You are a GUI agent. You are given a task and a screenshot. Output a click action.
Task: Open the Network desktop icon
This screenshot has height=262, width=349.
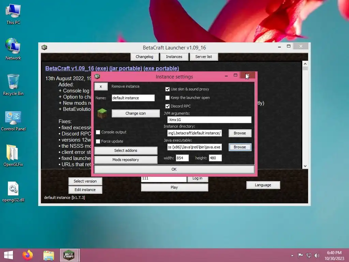(13, 49)
